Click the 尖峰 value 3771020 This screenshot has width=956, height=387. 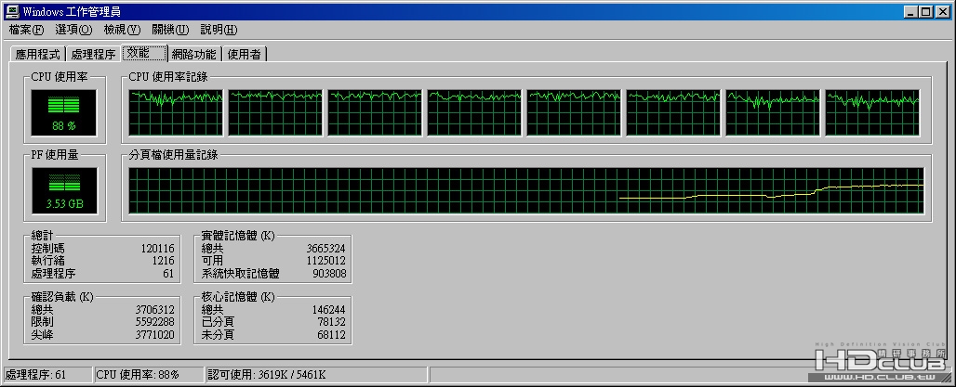pos(155,335)
